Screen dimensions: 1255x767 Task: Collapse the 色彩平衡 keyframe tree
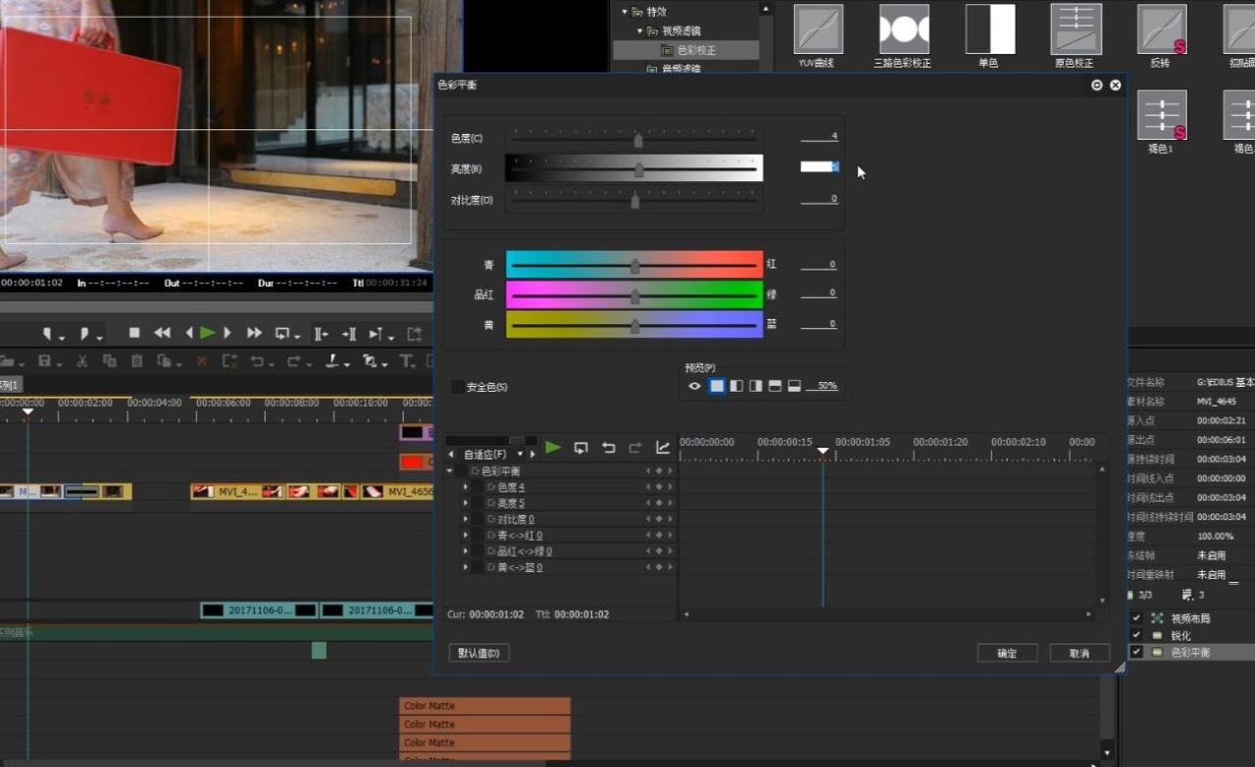point(450,471)
